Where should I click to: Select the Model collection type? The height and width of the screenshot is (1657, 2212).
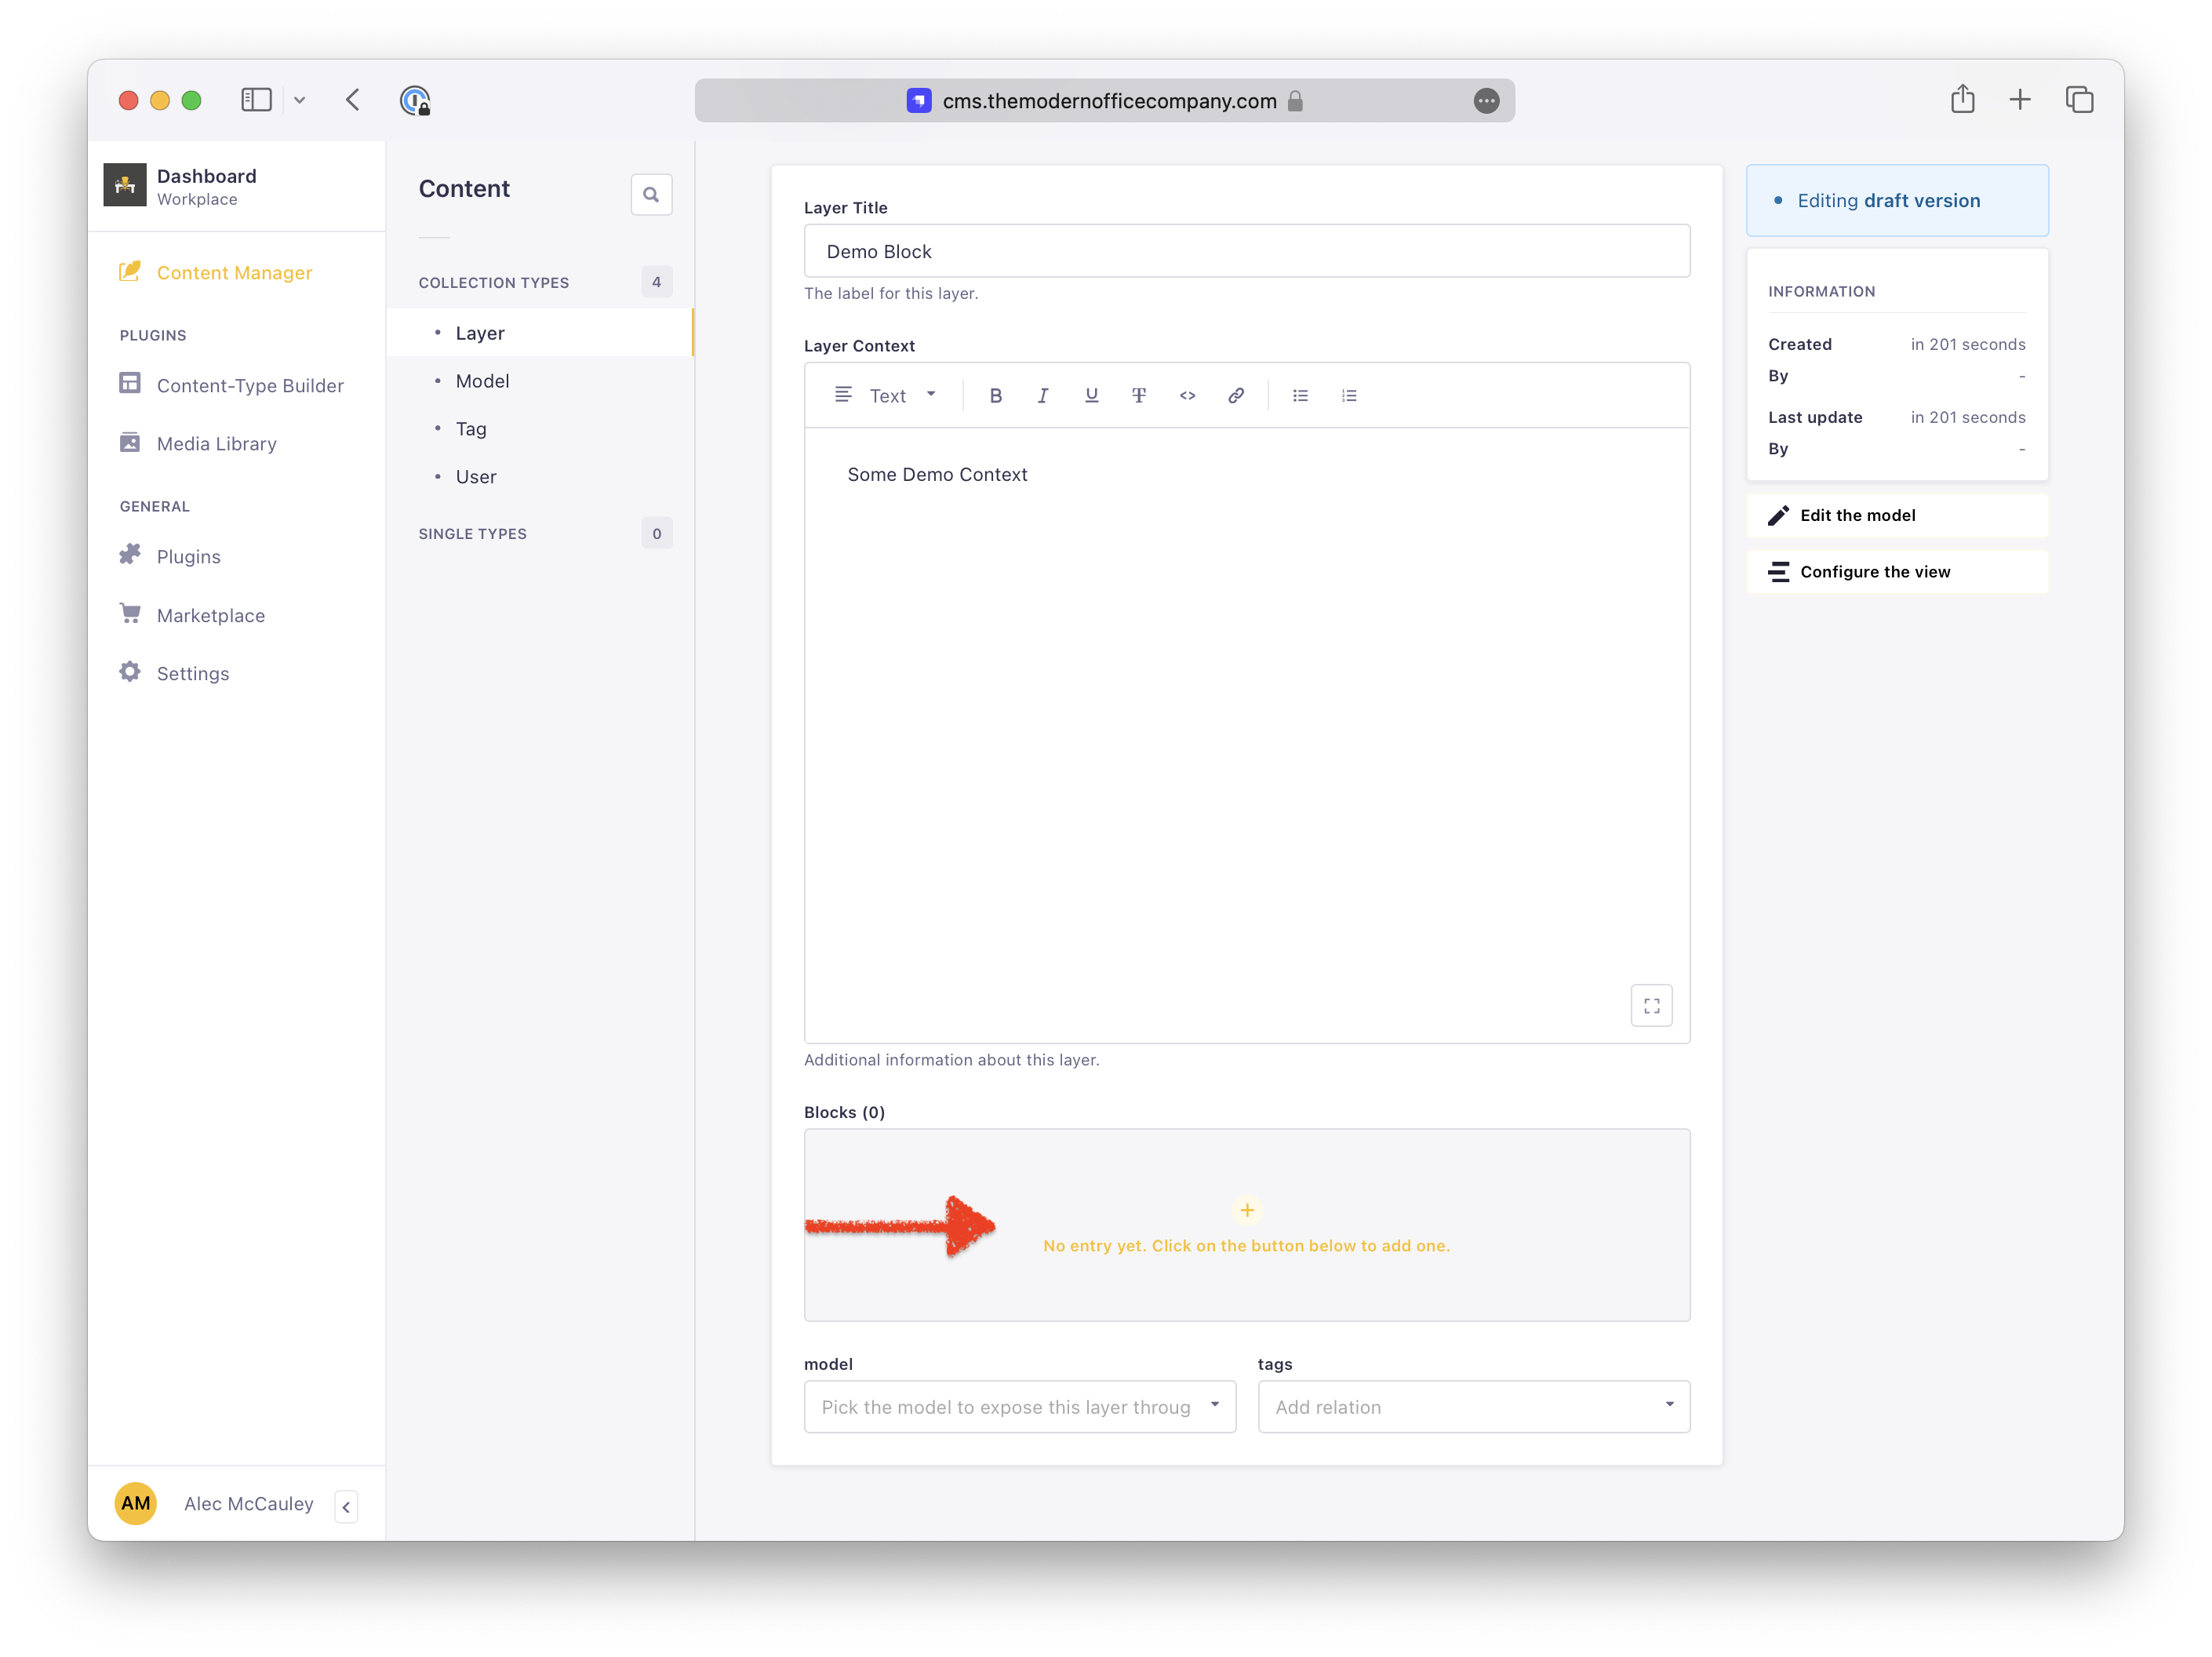pos(482,381)
